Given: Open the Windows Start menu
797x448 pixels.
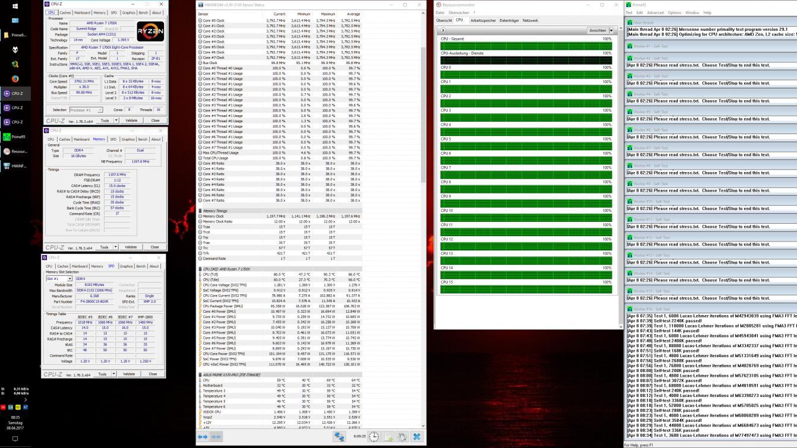Looking at the screenshot, I should pos(15,7).
